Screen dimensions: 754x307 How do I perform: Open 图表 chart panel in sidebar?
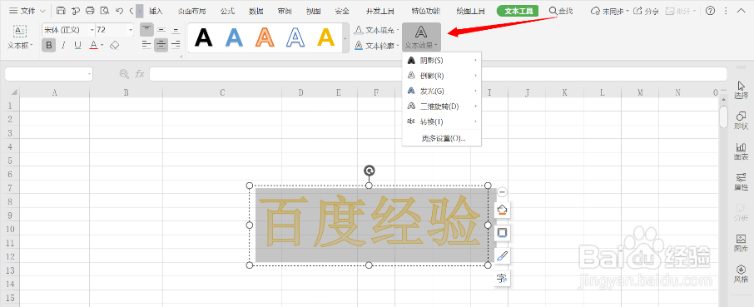coord(741,151)
